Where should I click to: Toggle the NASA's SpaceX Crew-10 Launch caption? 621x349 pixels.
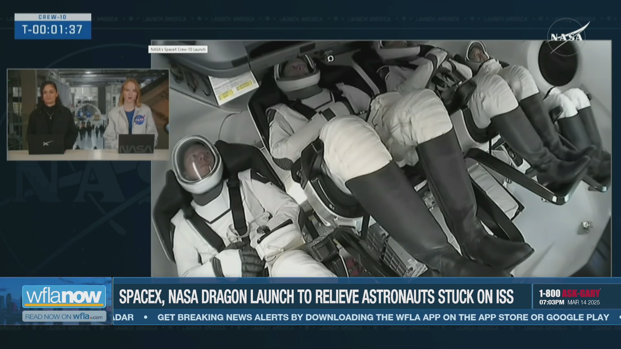click(178, 49)
